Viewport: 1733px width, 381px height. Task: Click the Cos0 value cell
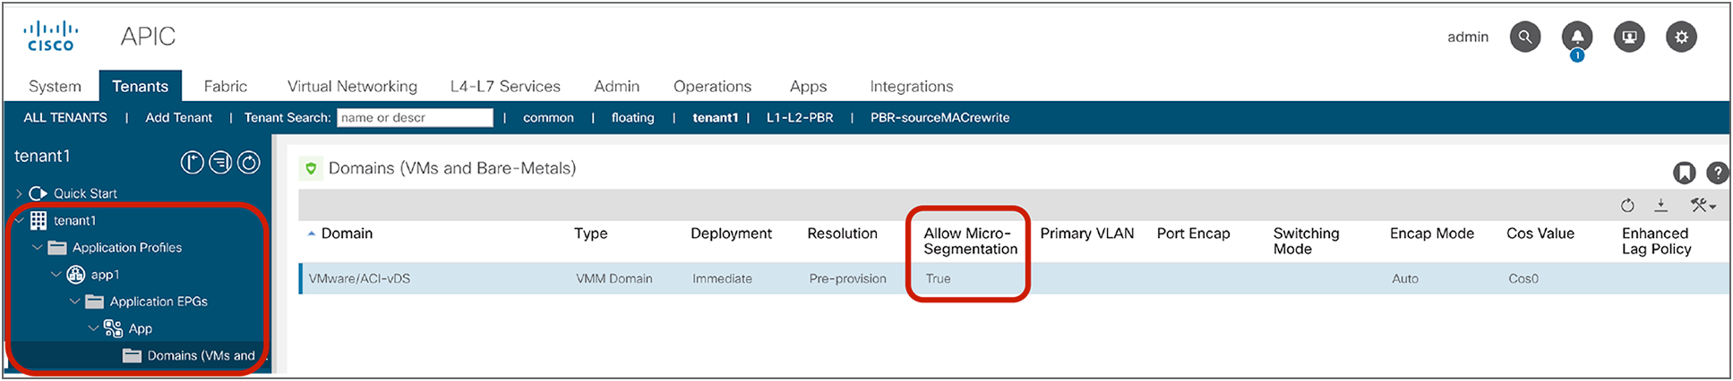(1523, 278)
